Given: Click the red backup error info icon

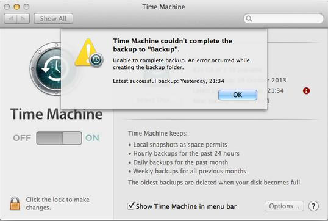Looking at the screenshot, I should (x=307, y=91).
